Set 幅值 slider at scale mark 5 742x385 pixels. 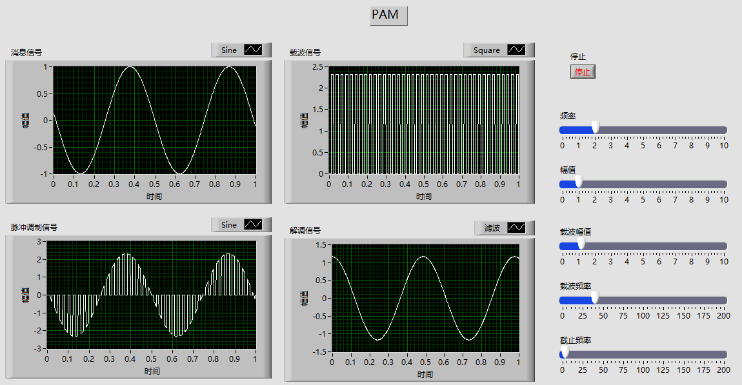(643, 184)
